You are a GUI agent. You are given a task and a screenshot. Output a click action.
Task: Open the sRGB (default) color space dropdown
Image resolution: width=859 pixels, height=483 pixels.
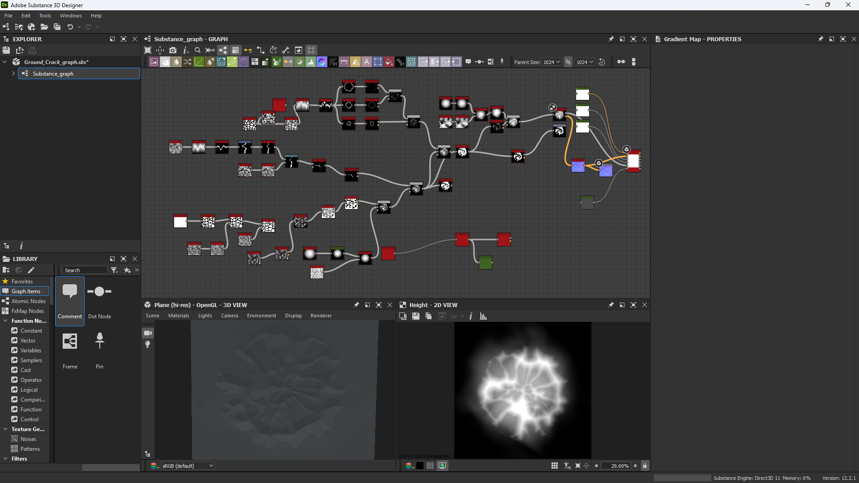pyautogui.click(x=188, y=466)
